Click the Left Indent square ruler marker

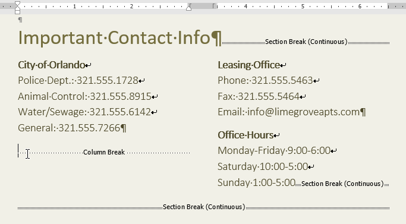(17, 12)
